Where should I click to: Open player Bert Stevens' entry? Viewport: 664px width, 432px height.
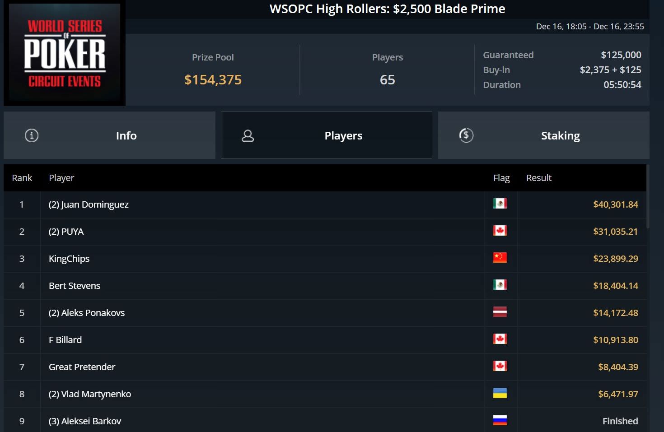(75, 286)
